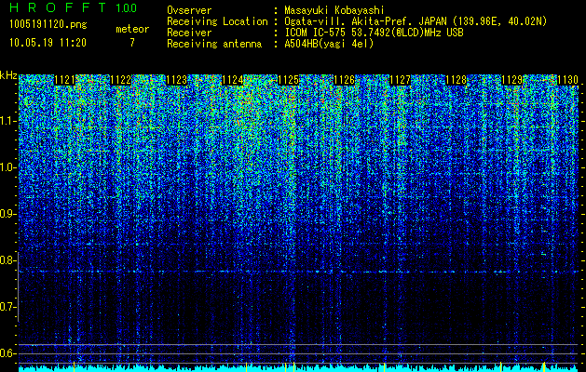Click the 1121 time marker
Image resolution: width=586 pixels, height=372 pixels.
click(x=64, y=80)
